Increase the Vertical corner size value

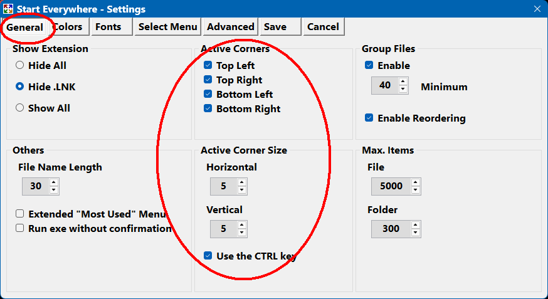pyautogui.click(x=242, y=225)
